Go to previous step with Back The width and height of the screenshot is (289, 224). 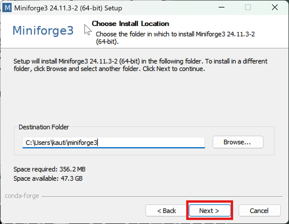(167, 211)
